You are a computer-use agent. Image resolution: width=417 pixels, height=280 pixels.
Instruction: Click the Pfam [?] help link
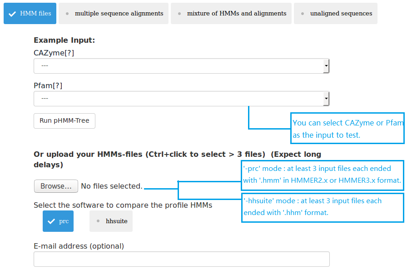58,85
